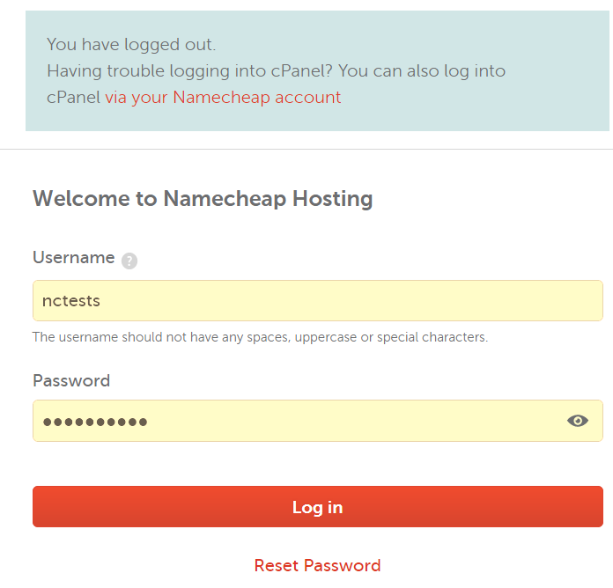613x588 pixels.
Task: Click the Having trouble logging into cPanel text
Action: (x=189, y=71)
